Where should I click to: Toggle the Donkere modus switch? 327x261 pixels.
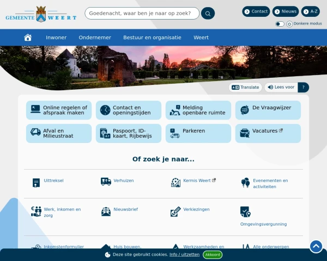(x=280, y=24)
